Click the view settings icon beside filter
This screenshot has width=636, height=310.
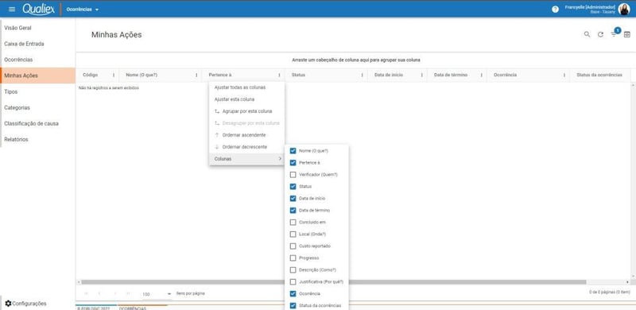click(627, 34)
